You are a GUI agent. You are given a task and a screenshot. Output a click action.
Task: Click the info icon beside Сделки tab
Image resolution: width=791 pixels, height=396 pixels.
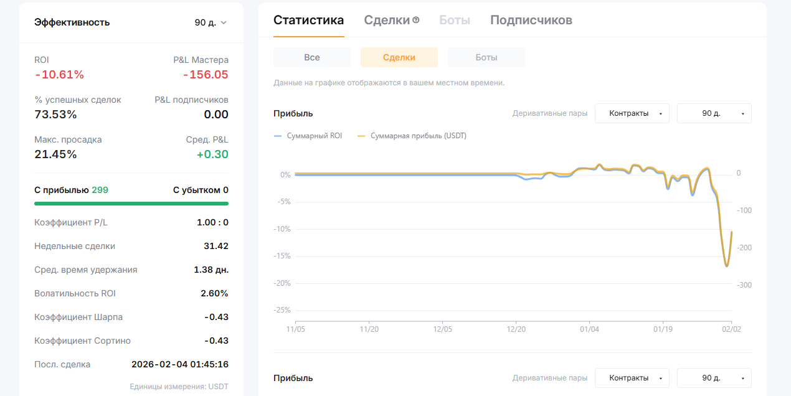coord(416,20)
